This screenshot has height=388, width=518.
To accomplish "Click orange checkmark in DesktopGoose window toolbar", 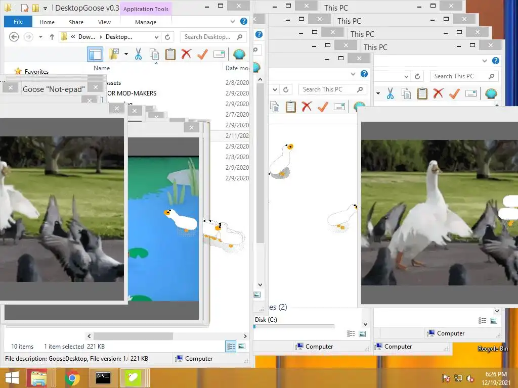I will tap(202, 54).
